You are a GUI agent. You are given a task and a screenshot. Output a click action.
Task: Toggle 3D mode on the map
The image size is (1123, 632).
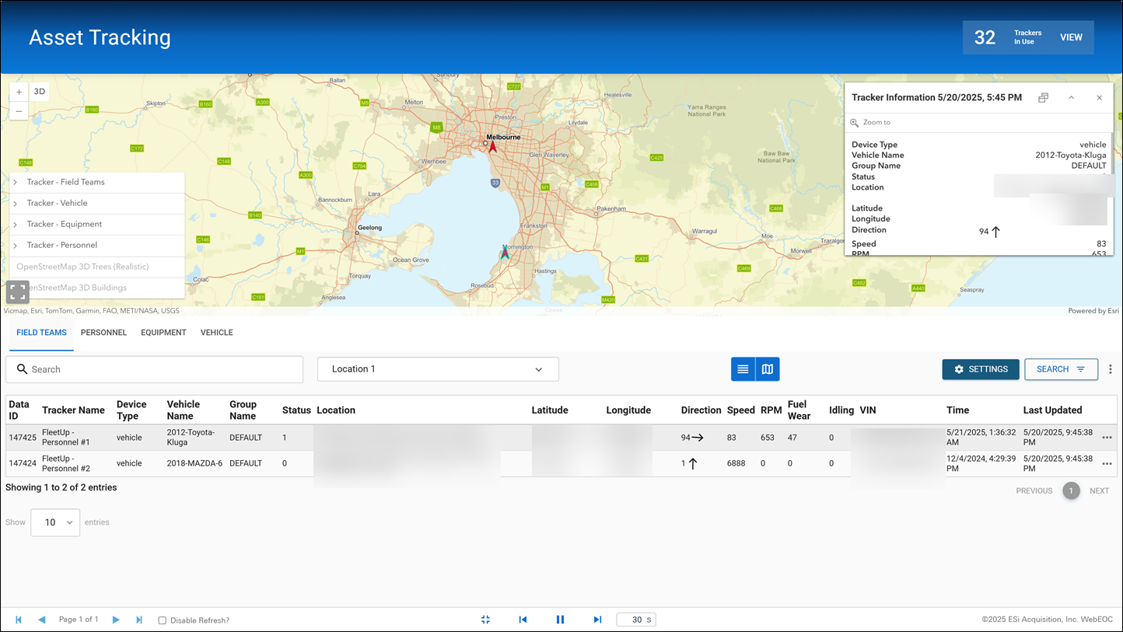[38, 91]
